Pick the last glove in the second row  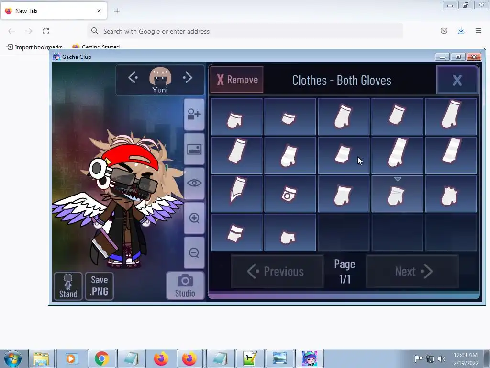(x=451, y=155)
